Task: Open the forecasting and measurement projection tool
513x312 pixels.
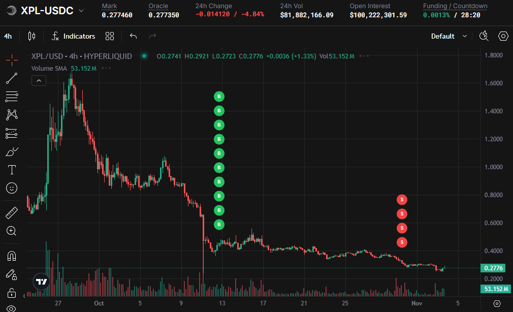Action: pos(12,133)
